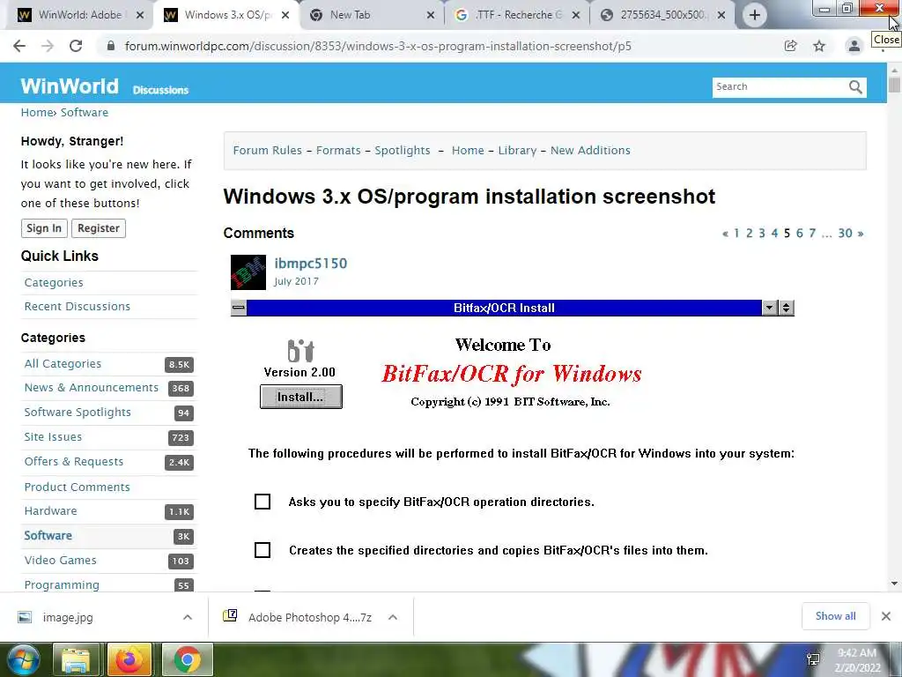This screenshot has height=677, width=902.
Task: Close the Windows 3.x OS tab
Action: tap(285, 15)
